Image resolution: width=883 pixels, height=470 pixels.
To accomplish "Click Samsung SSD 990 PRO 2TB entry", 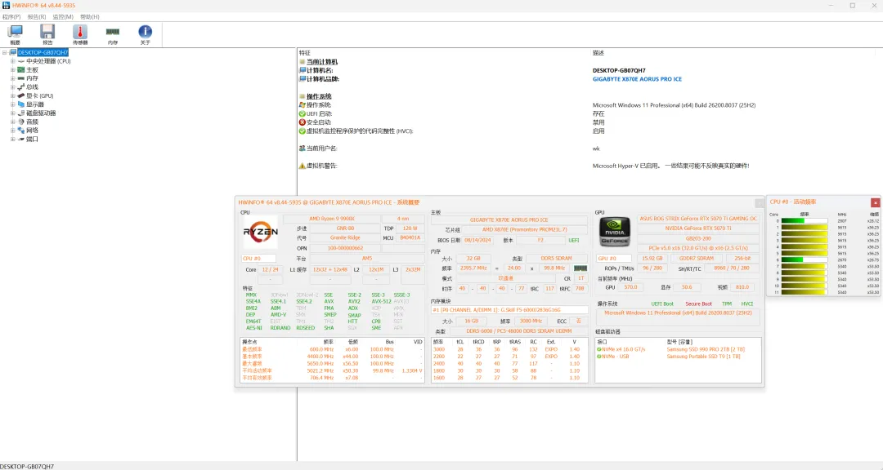I will [706, 349].
